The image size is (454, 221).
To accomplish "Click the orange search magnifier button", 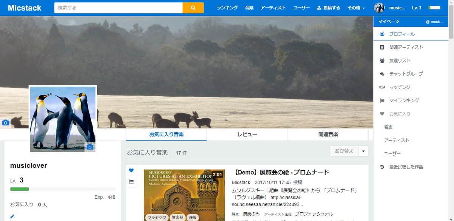I will [x=193, y=8].
